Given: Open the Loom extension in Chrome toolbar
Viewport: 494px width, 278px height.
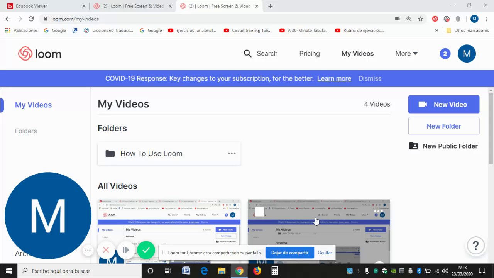Looking at the screenshot, I should click(447, 19).
